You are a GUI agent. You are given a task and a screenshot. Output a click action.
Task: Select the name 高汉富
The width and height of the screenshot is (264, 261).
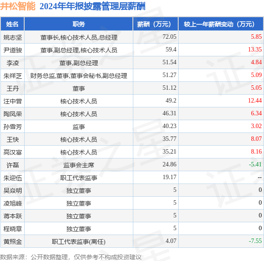[x=13, y=152]
